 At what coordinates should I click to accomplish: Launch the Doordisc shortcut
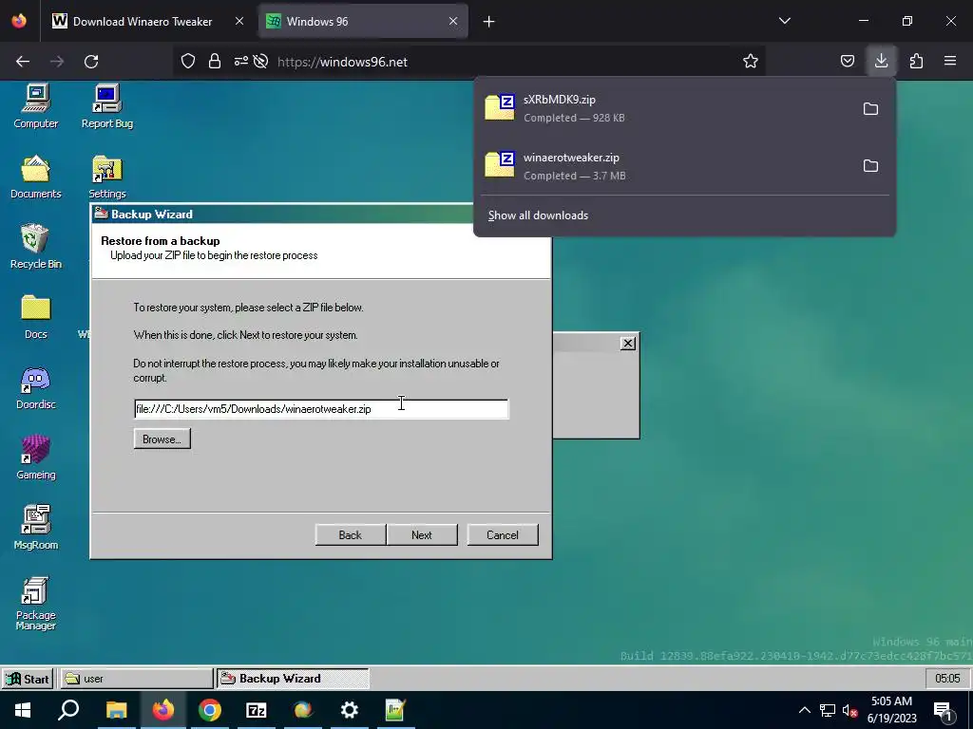click(x=35, y=387)
